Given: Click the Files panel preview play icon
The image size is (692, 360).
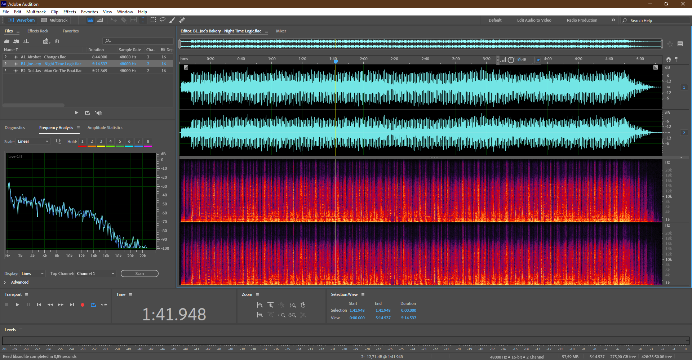Looking at the screenshot, I should [x=76, y=113].
